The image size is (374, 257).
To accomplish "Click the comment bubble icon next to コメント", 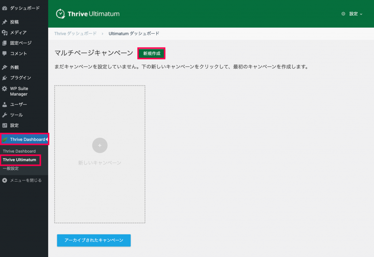I will click(4, 53).
